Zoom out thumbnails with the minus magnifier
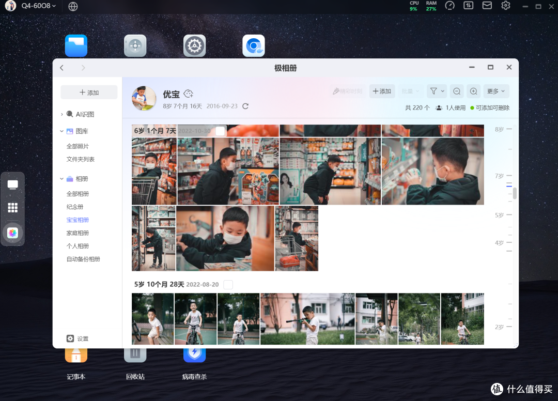This screenshot has width=558, height=401. pos(457,91)
